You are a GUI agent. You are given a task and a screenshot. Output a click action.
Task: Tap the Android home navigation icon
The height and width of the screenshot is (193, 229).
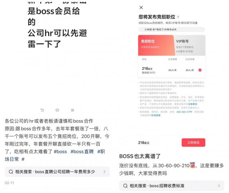click(x=57, y=110)
